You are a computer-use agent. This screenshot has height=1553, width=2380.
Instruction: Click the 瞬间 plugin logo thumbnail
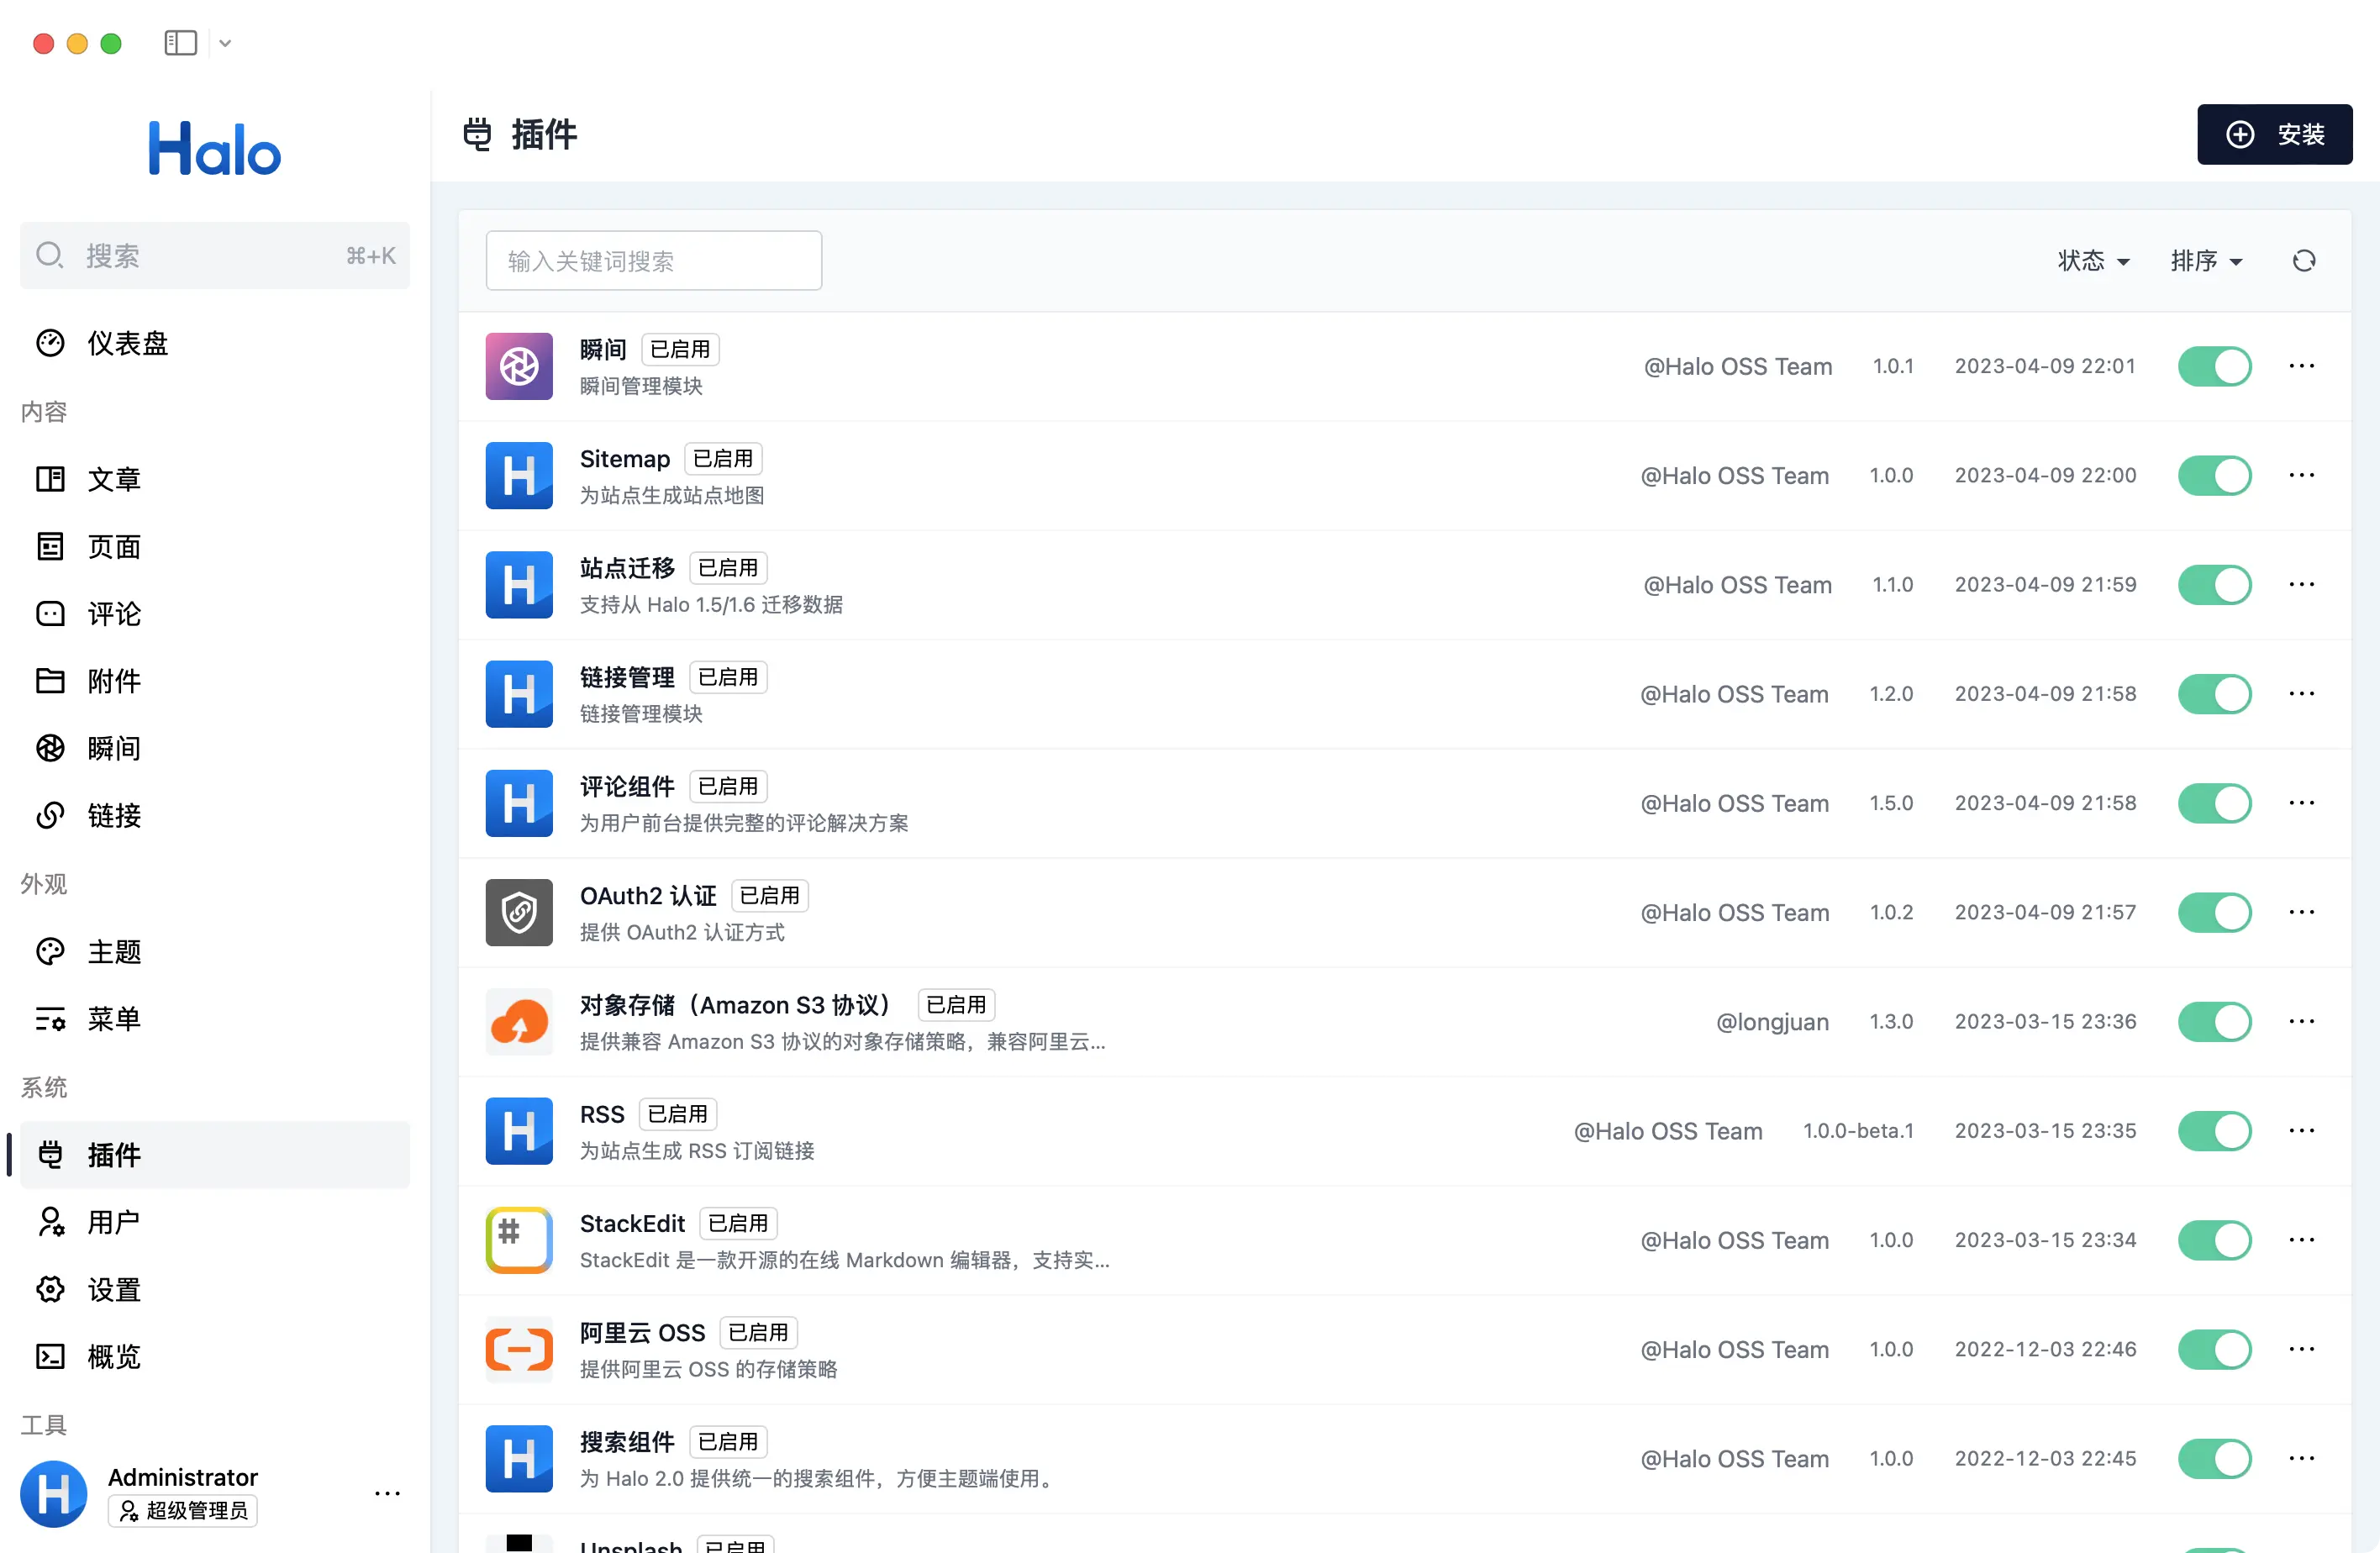pyautogui.click(x=518, y=366)
